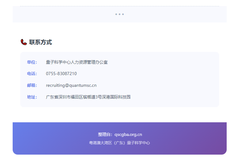Select address 广东省深圳市福田区槟榔道3号深港国际科技园
Screen dimensions: 239x160
[88, 97]
